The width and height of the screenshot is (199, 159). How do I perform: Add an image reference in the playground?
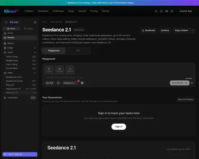point(49,70)
